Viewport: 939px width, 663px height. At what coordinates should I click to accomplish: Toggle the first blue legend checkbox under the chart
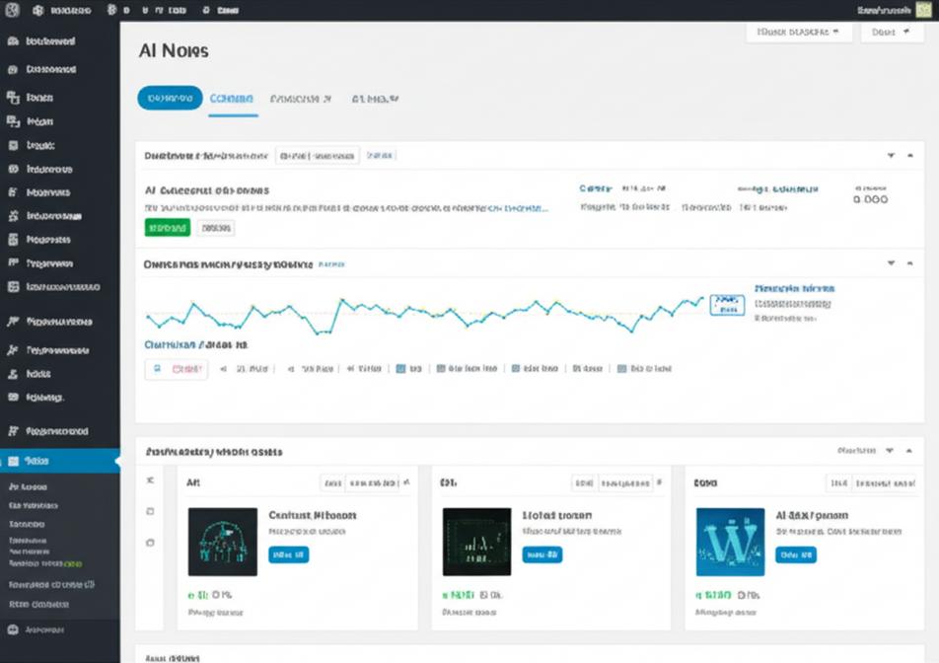click(x=401, y=369)
